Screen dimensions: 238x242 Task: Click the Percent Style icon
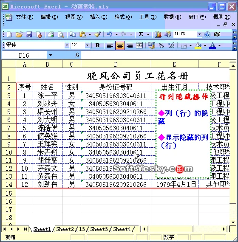tap(161, 45)
